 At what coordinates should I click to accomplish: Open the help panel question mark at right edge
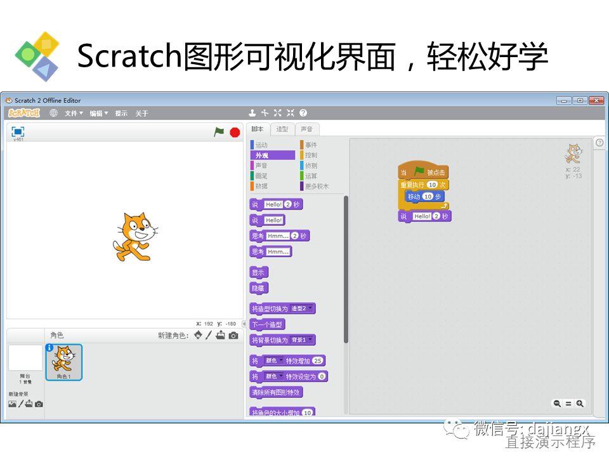pos(599,143)
